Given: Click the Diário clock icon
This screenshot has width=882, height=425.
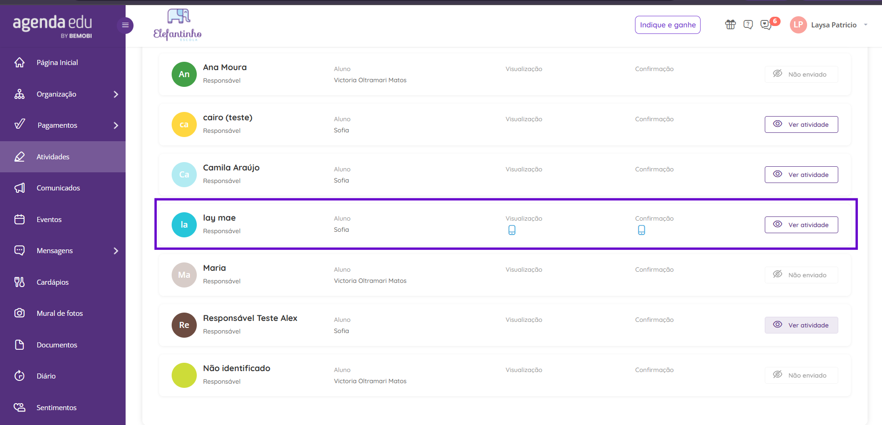Looking at the screenshot, I should pos(20,376).
